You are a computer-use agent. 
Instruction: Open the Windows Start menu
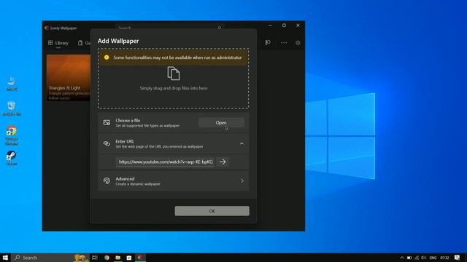(5, 258)
